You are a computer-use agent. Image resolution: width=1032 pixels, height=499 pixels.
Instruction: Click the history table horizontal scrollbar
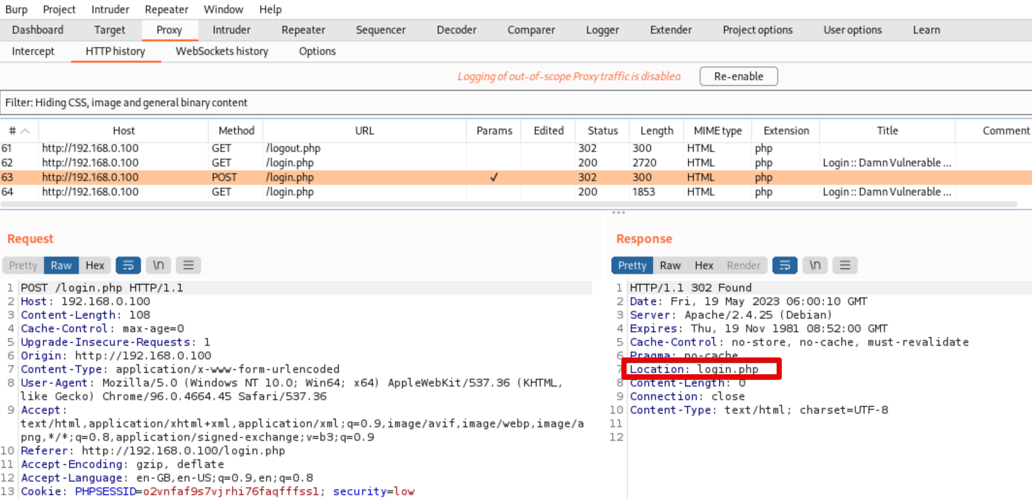point(508,204)
